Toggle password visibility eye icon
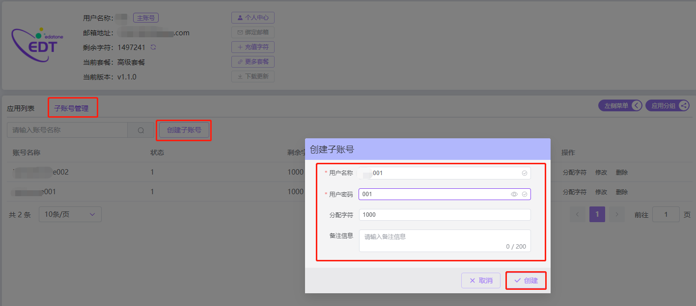The width and height of the screenshot is (696, 306). coord(514,194)
